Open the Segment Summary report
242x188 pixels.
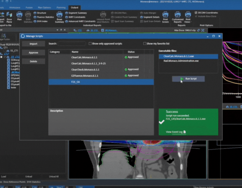pos(76,13)
